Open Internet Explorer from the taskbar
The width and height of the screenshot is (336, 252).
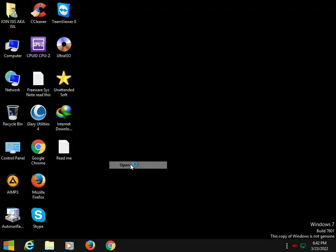point(29,245)
